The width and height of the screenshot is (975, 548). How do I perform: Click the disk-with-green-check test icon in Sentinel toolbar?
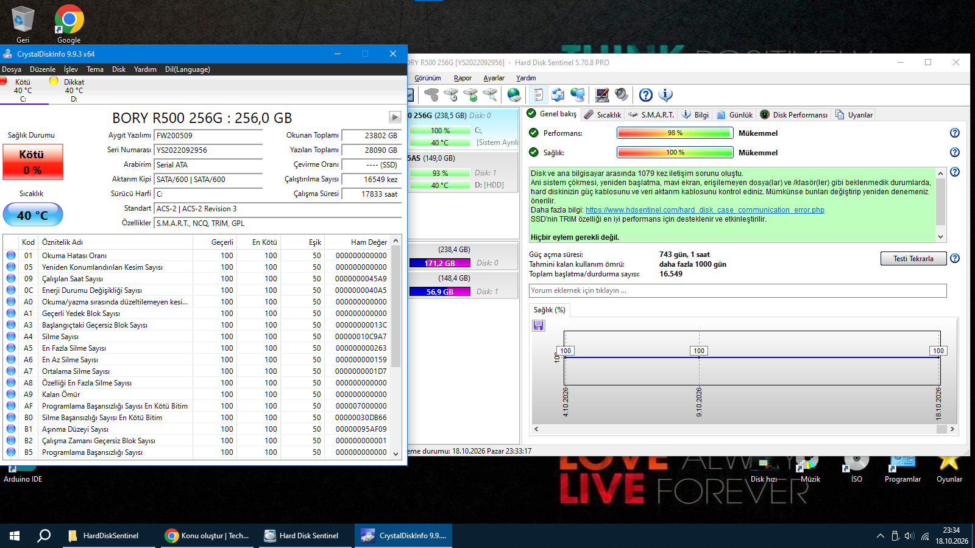[x=470, y=95]
